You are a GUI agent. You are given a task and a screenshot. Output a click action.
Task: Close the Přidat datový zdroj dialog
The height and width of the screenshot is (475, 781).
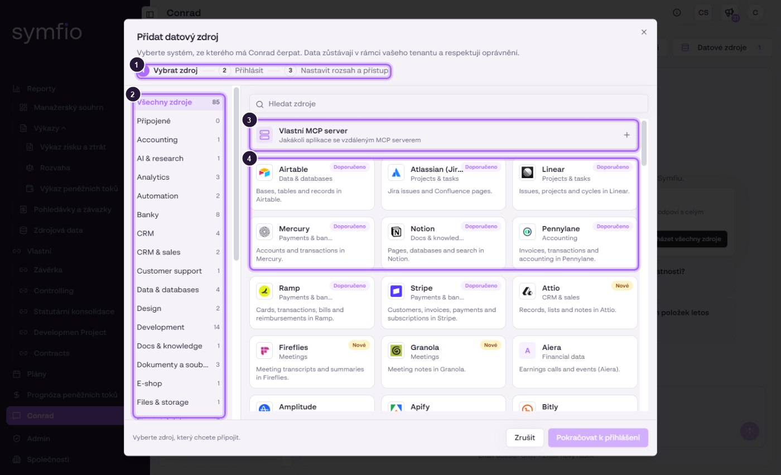pos(644,32)
